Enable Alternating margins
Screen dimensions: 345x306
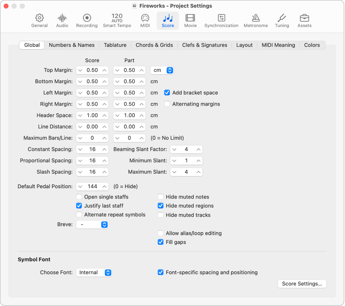click(x=167, y=104)
